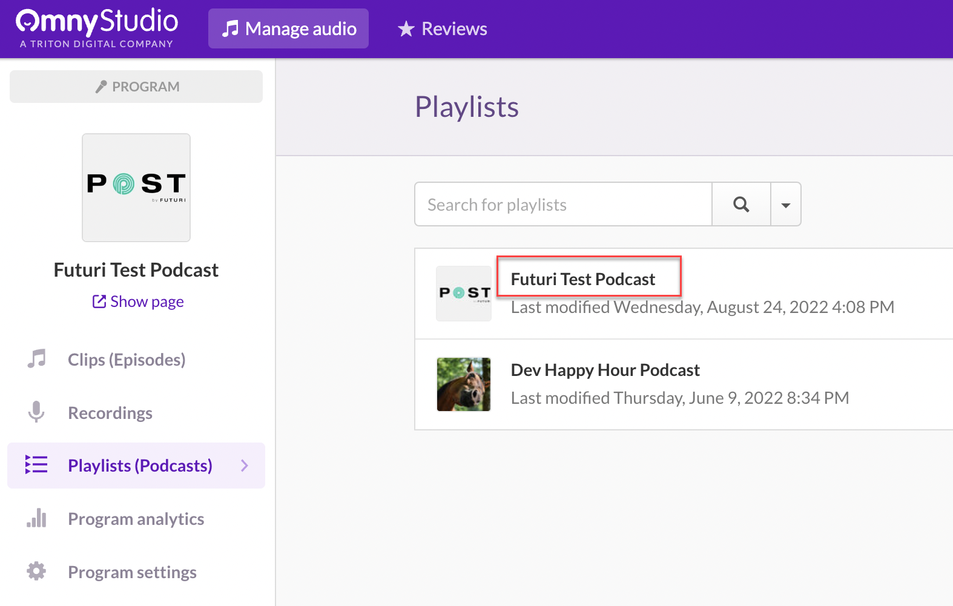Screen dimensions: 953x606
Task: Click the Reviews star icon
Action: click(x=406, y=29)
